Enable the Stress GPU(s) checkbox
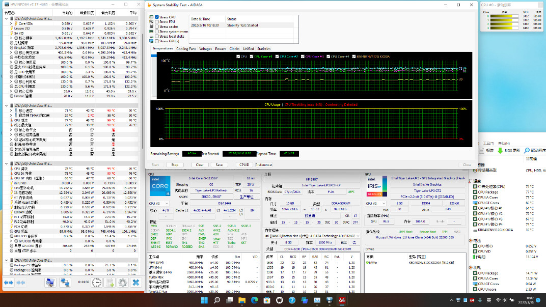This screenshot has width=546, height=307. pyautogui.click(x=157, y=41)
